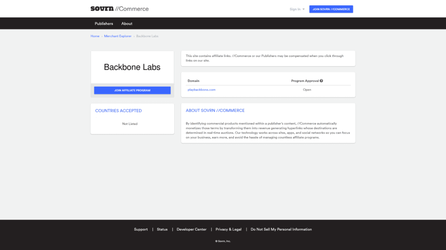Visit the Developer Center footer link

click(192, 229)
